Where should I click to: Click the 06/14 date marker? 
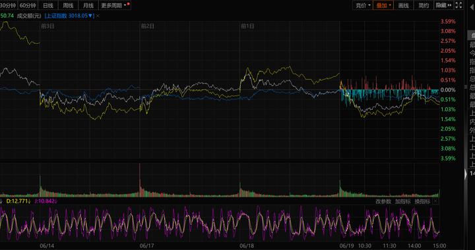coord(47,246)
